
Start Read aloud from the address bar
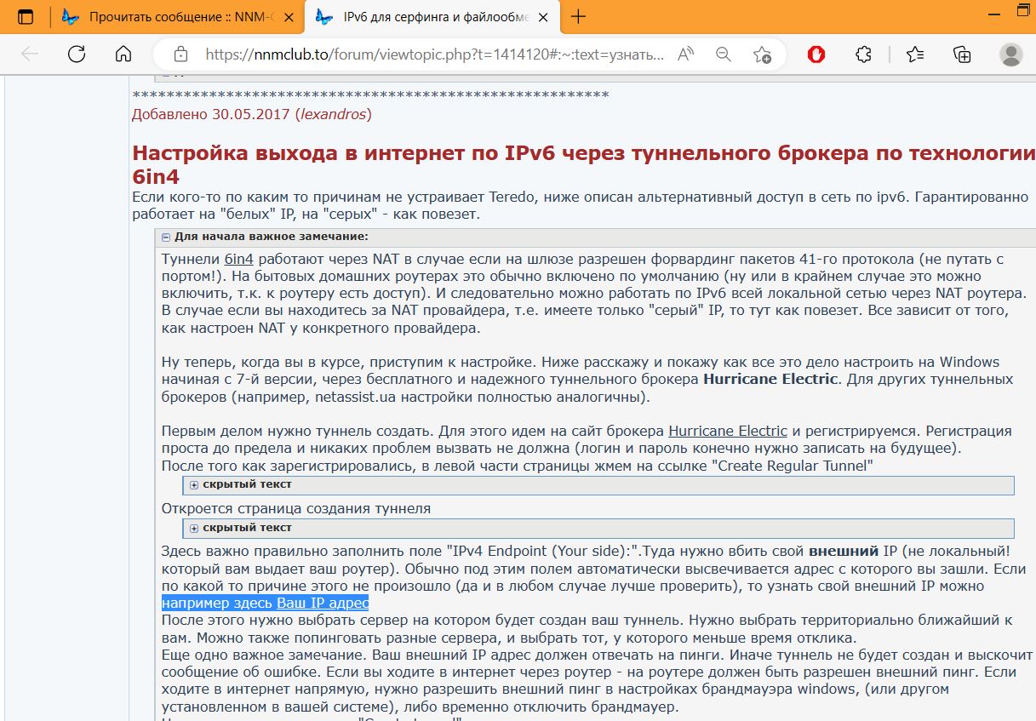click(x=685, y=54)
